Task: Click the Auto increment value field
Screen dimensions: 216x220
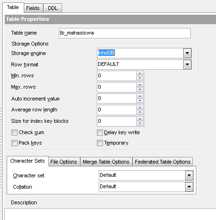Action: pos(117,99)
